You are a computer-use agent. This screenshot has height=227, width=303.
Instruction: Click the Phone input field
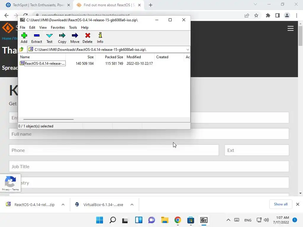[114, 150]
